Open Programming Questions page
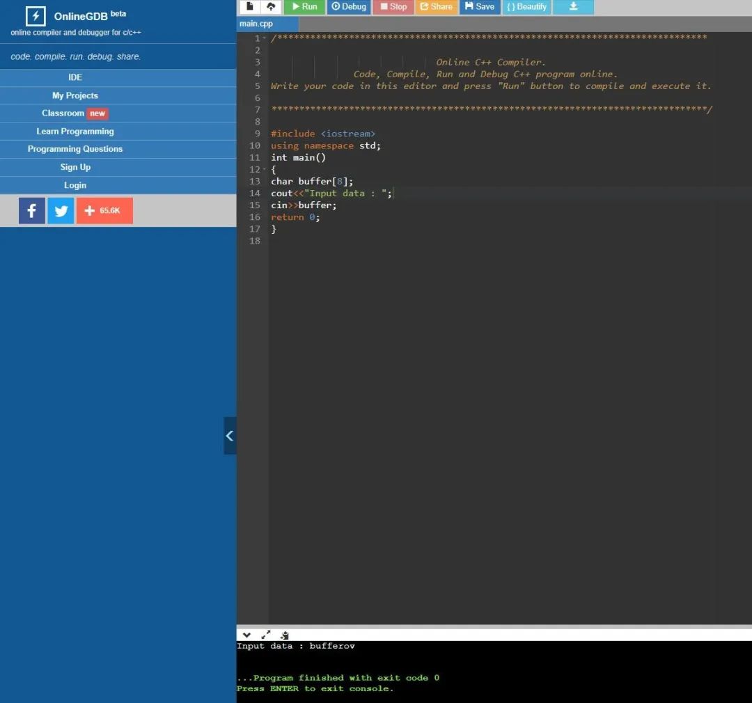Viewport: 752px width, 703px height. click(x=75, y=149)
